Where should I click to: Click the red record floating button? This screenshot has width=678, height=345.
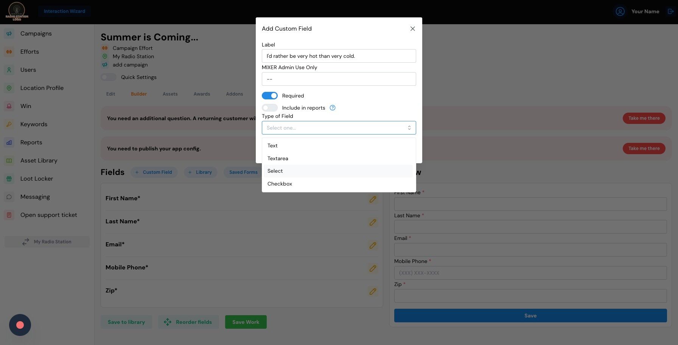click(x=20, y=325)
